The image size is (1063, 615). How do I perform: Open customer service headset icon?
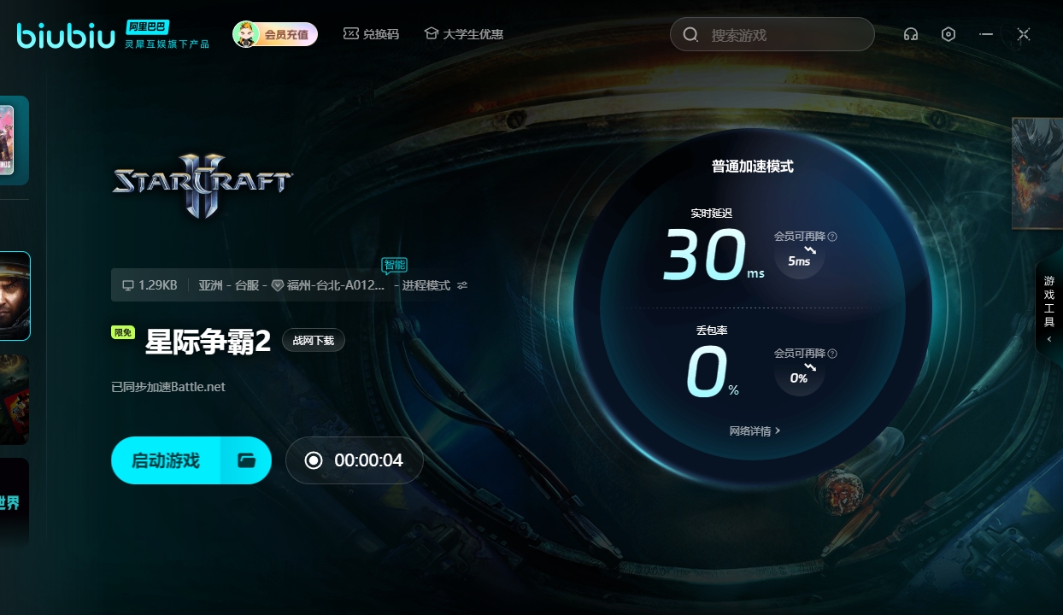pyautogui.click(x=911, y=34)
